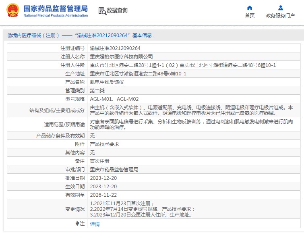Screen dimensions: 304x233
Task: Click the 数据查询 heading text
Action: click(117, 11)
